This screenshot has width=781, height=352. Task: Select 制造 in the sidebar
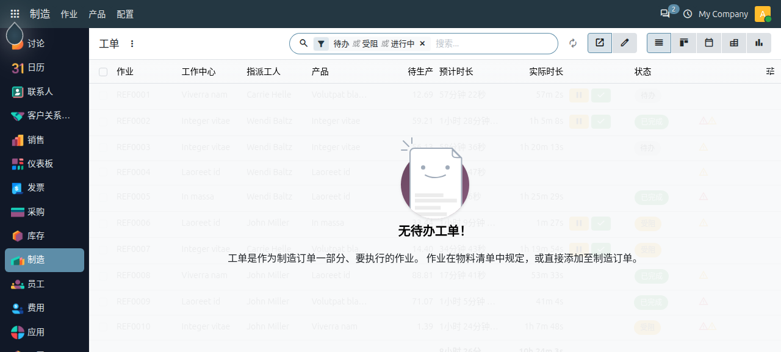[45, 260]
